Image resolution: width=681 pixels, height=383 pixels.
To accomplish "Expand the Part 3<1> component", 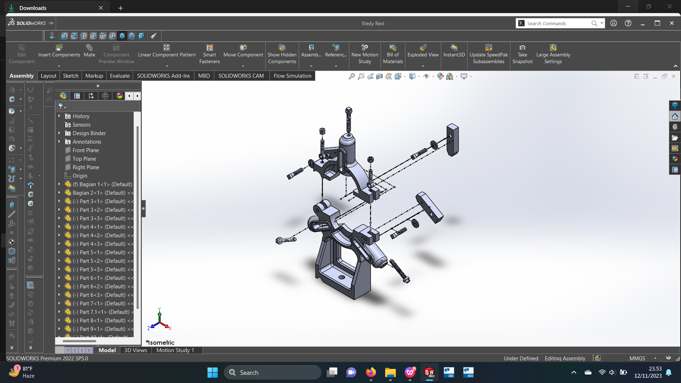I will (59, 201).
